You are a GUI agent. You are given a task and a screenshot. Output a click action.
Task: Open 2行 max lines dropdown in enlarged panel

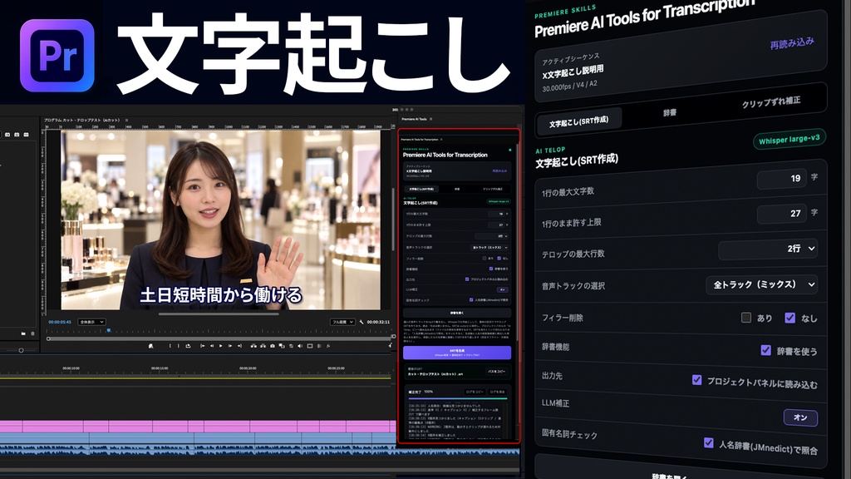[768, 249]
